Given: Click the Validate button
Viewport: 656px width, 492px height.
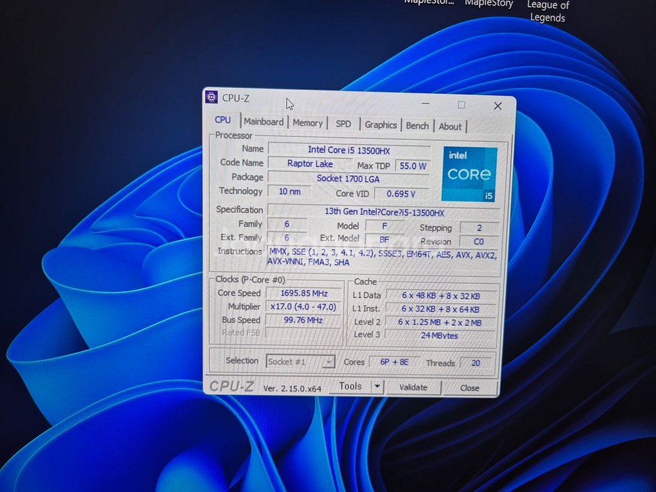Looking at the screenshot, I should [x=413, y=388].
